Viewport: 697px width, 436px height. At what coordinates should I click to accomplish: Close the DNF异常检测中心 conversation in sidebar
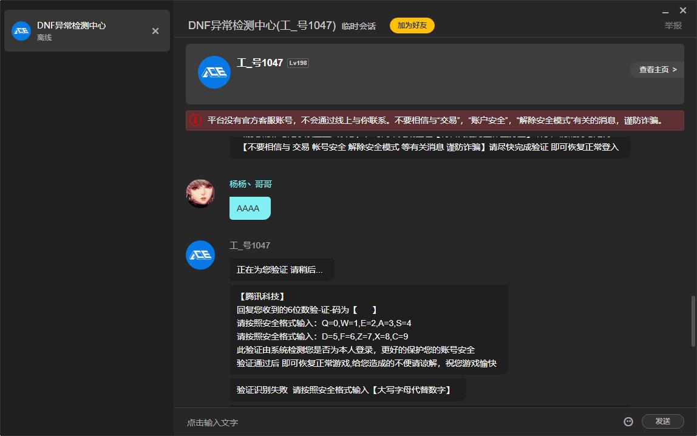pos(155,31)
